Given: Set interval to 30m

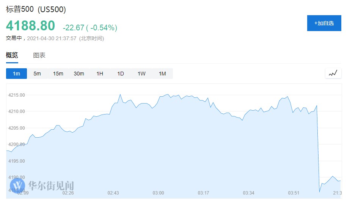Looking at the screenshot, I should (x=79, y=74).
